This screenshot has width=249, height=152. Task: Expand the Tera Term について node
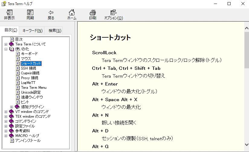tap(6, 44)
